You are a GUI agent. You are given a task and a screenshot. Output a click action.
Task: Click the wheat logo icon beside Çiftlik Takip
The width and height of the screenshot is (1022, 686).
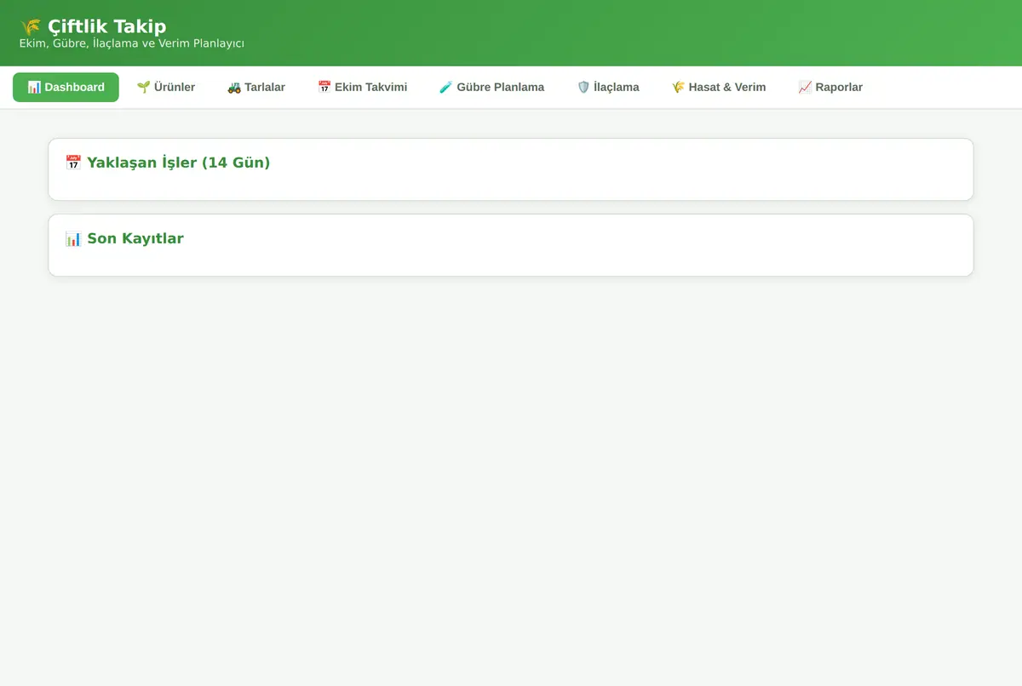click(31, 26)
